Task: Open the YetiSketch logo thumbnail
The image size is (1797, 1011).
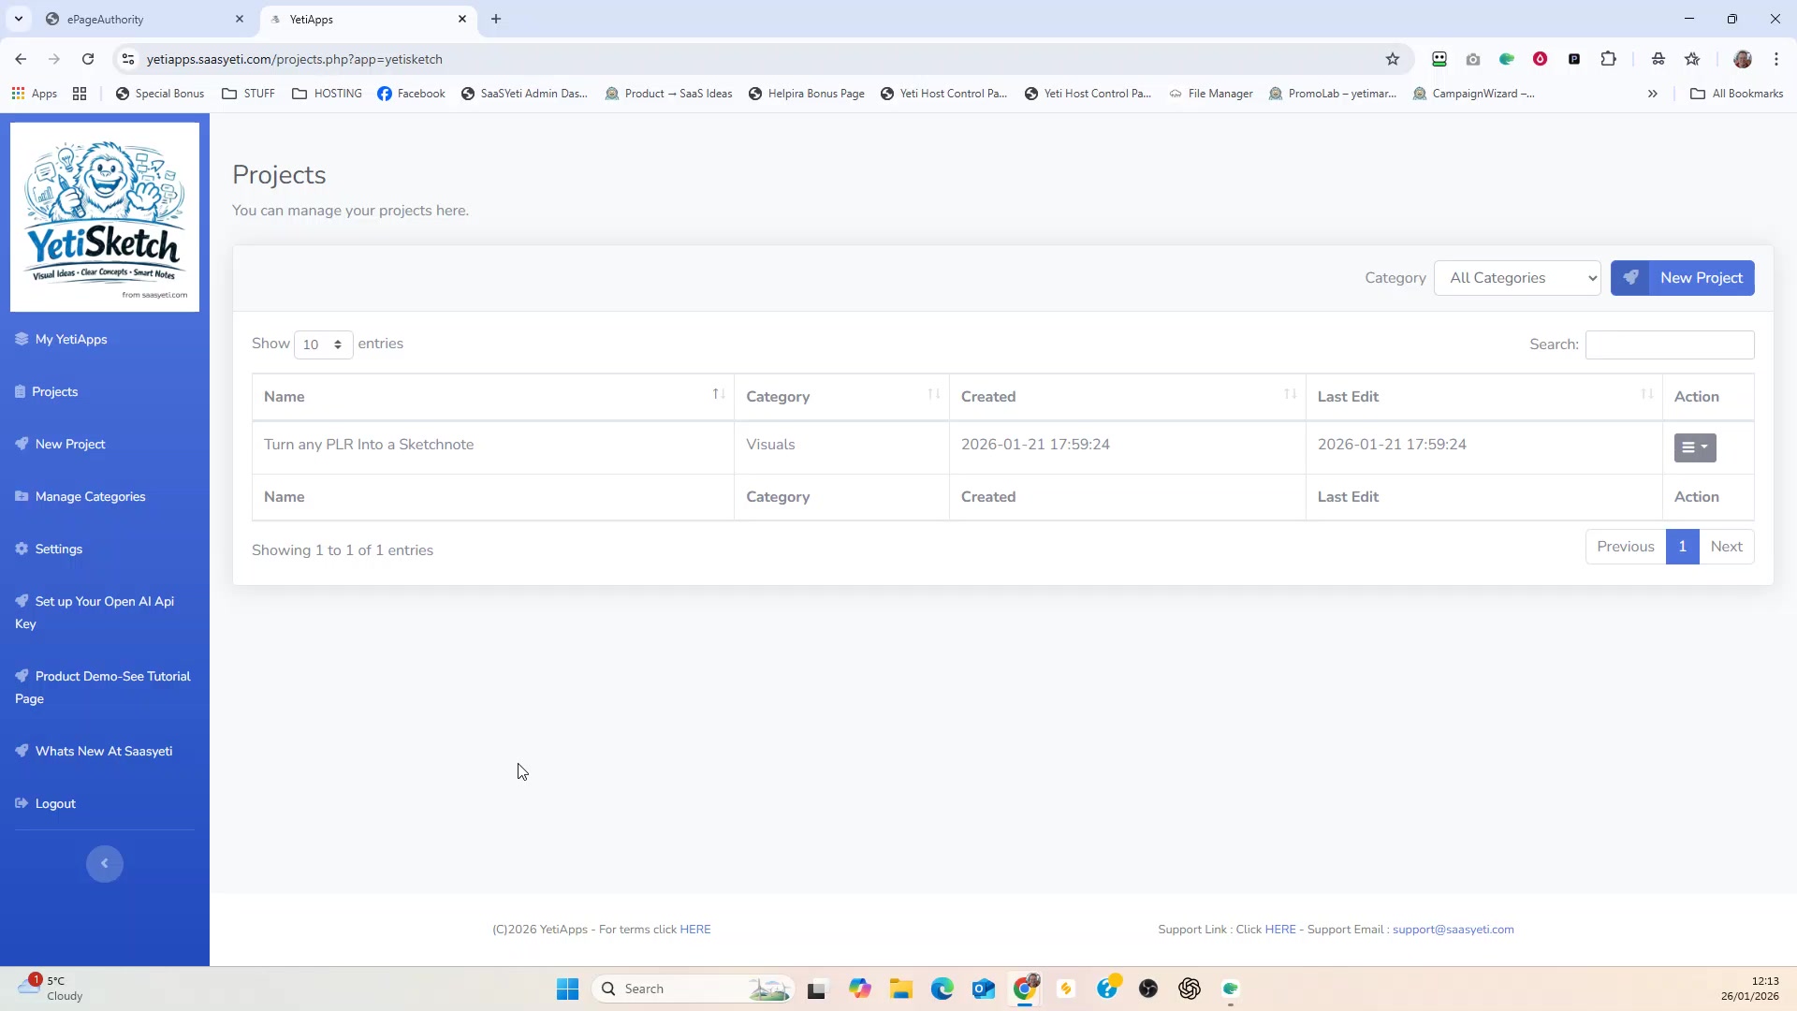Action: click(105, 217)
